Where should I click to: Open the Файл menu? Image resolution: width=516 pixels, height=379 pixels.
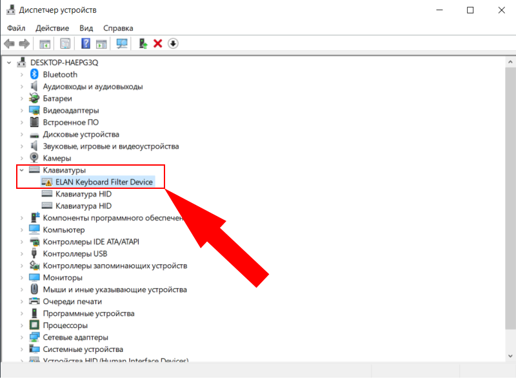[17, 28]
